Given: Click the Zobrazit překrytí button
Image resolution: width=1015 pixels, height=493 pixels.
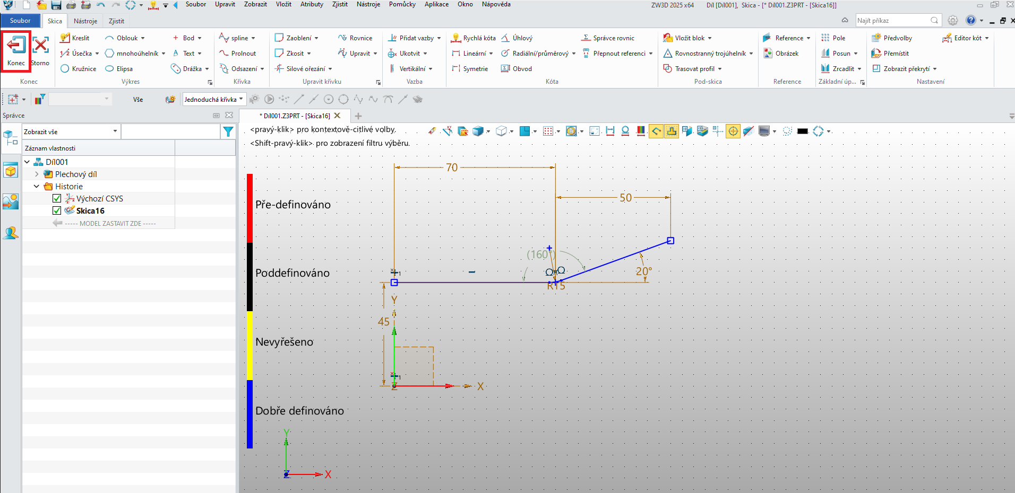Looking at the screenshot, I should pos(905,69).
